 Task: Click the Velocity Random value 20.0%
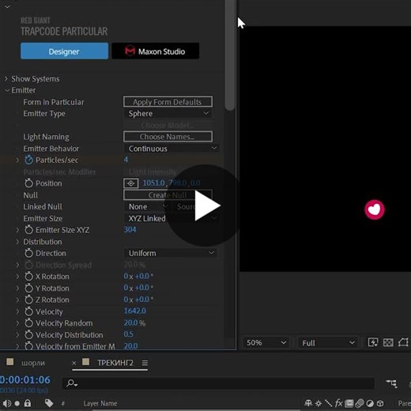134,322
